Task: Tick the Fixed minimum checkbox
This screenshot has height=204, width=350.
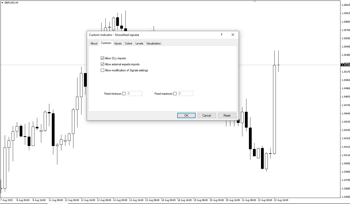Action: 124,94
